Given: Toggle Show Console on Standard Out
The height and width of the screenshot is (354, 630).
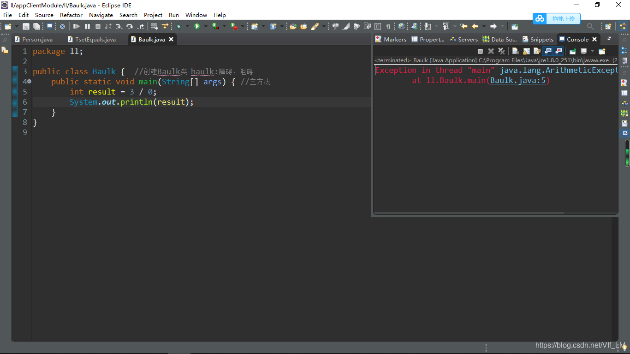Looking at the screenshot, I should point(548,51).
